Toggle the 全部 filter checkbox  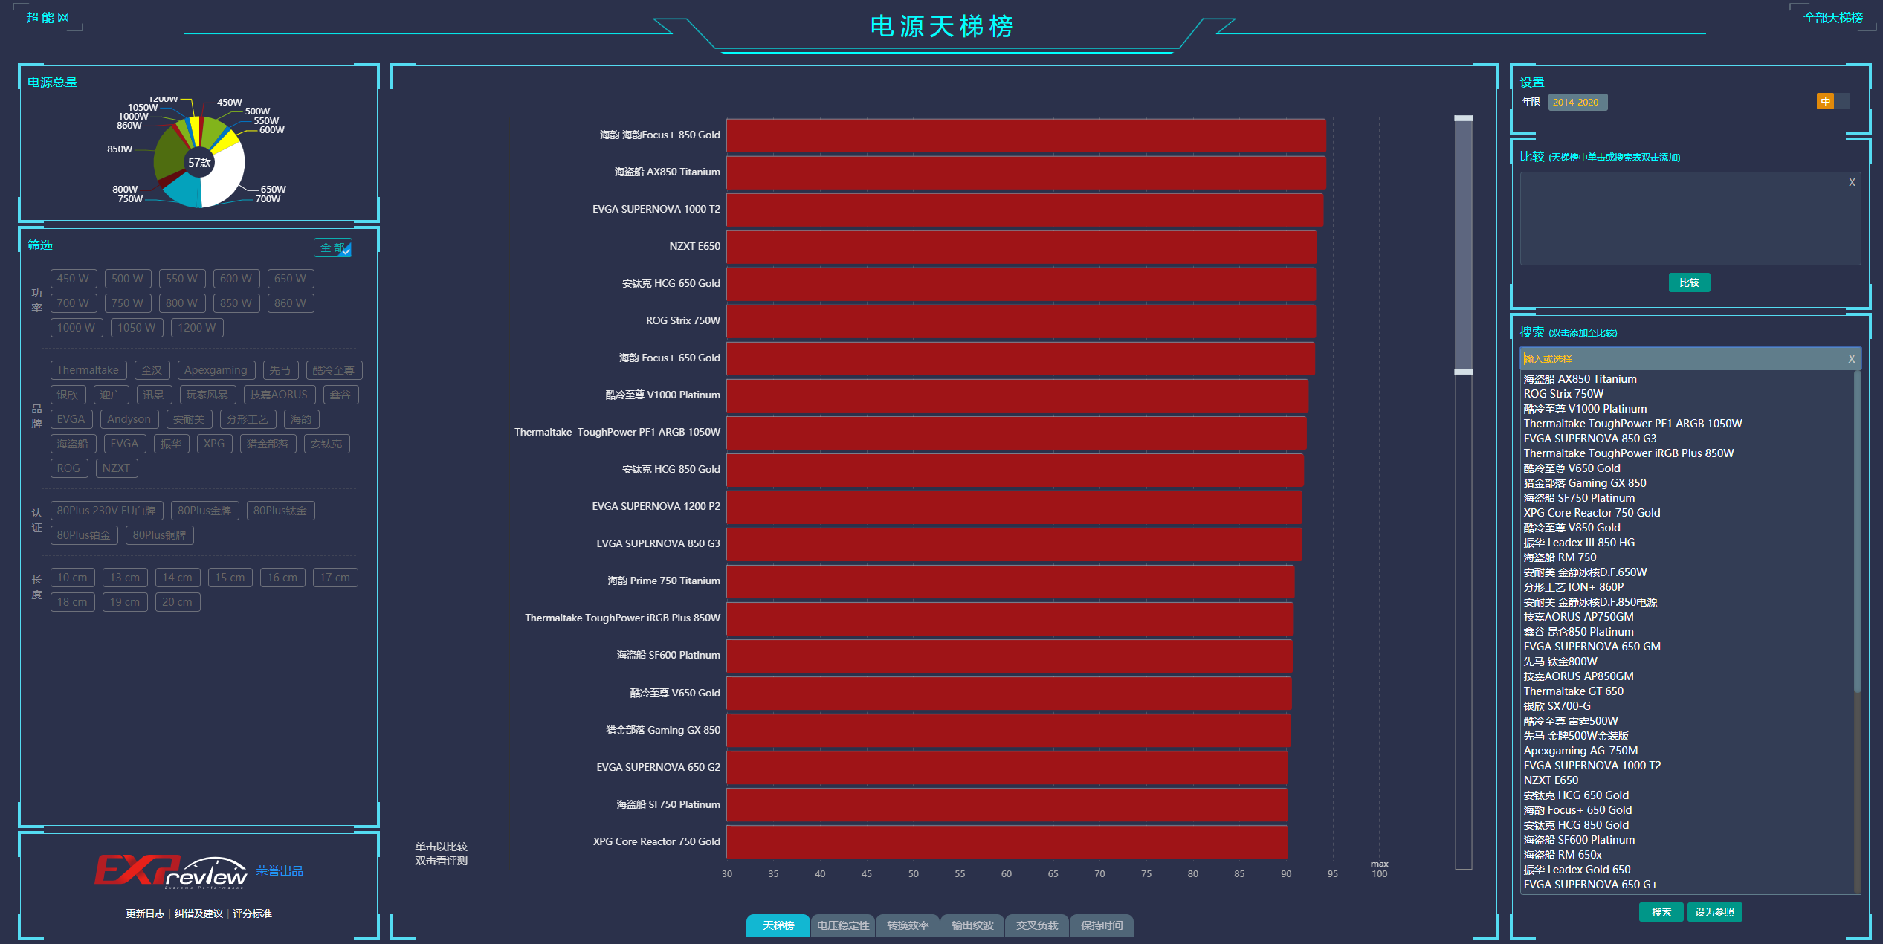pyautogui.click(x=333, y=248)
